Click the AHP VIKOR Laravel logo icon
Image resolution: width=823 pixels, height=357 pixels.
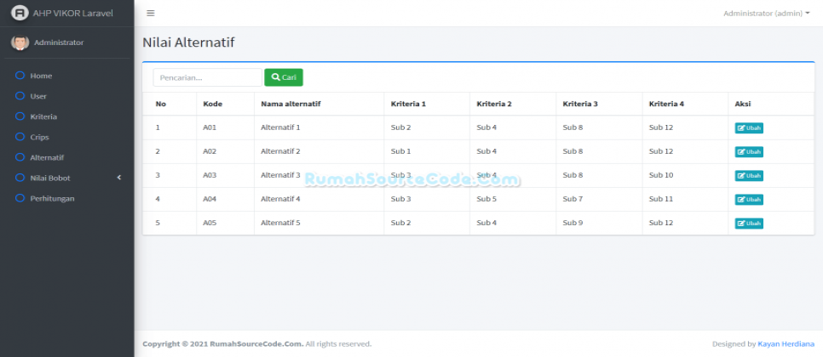pos(20,13)
